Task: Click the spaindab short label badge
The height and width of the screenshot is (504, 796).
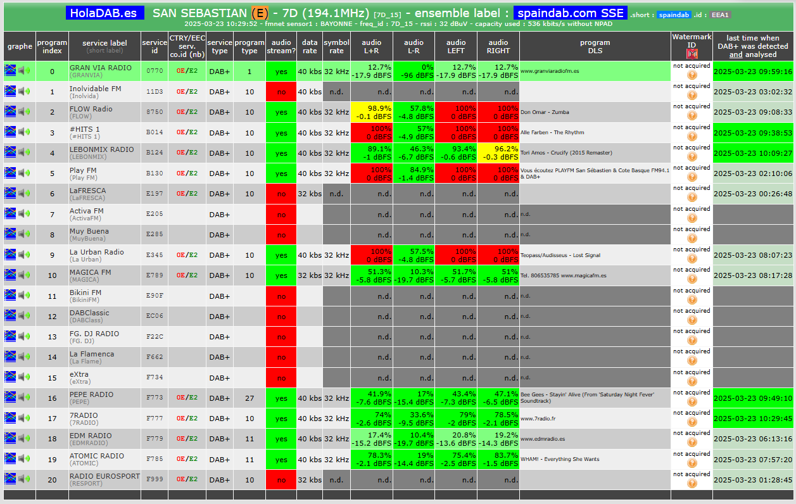Action: (674, 15)
